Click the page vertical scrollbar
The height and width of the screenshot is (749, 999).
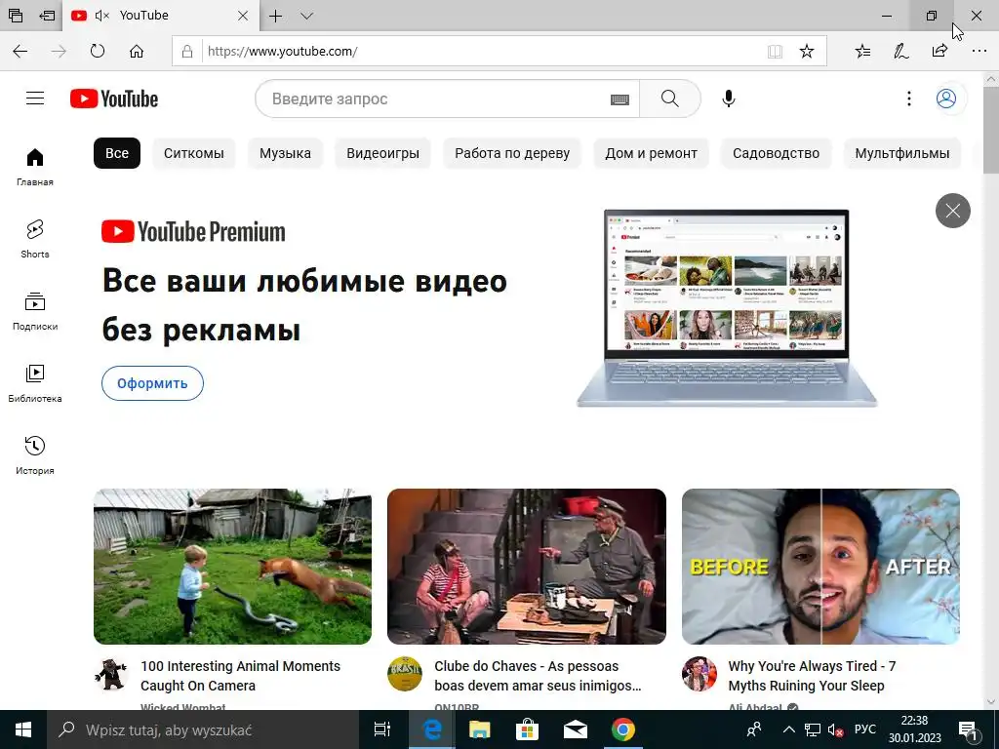[991, 130]
